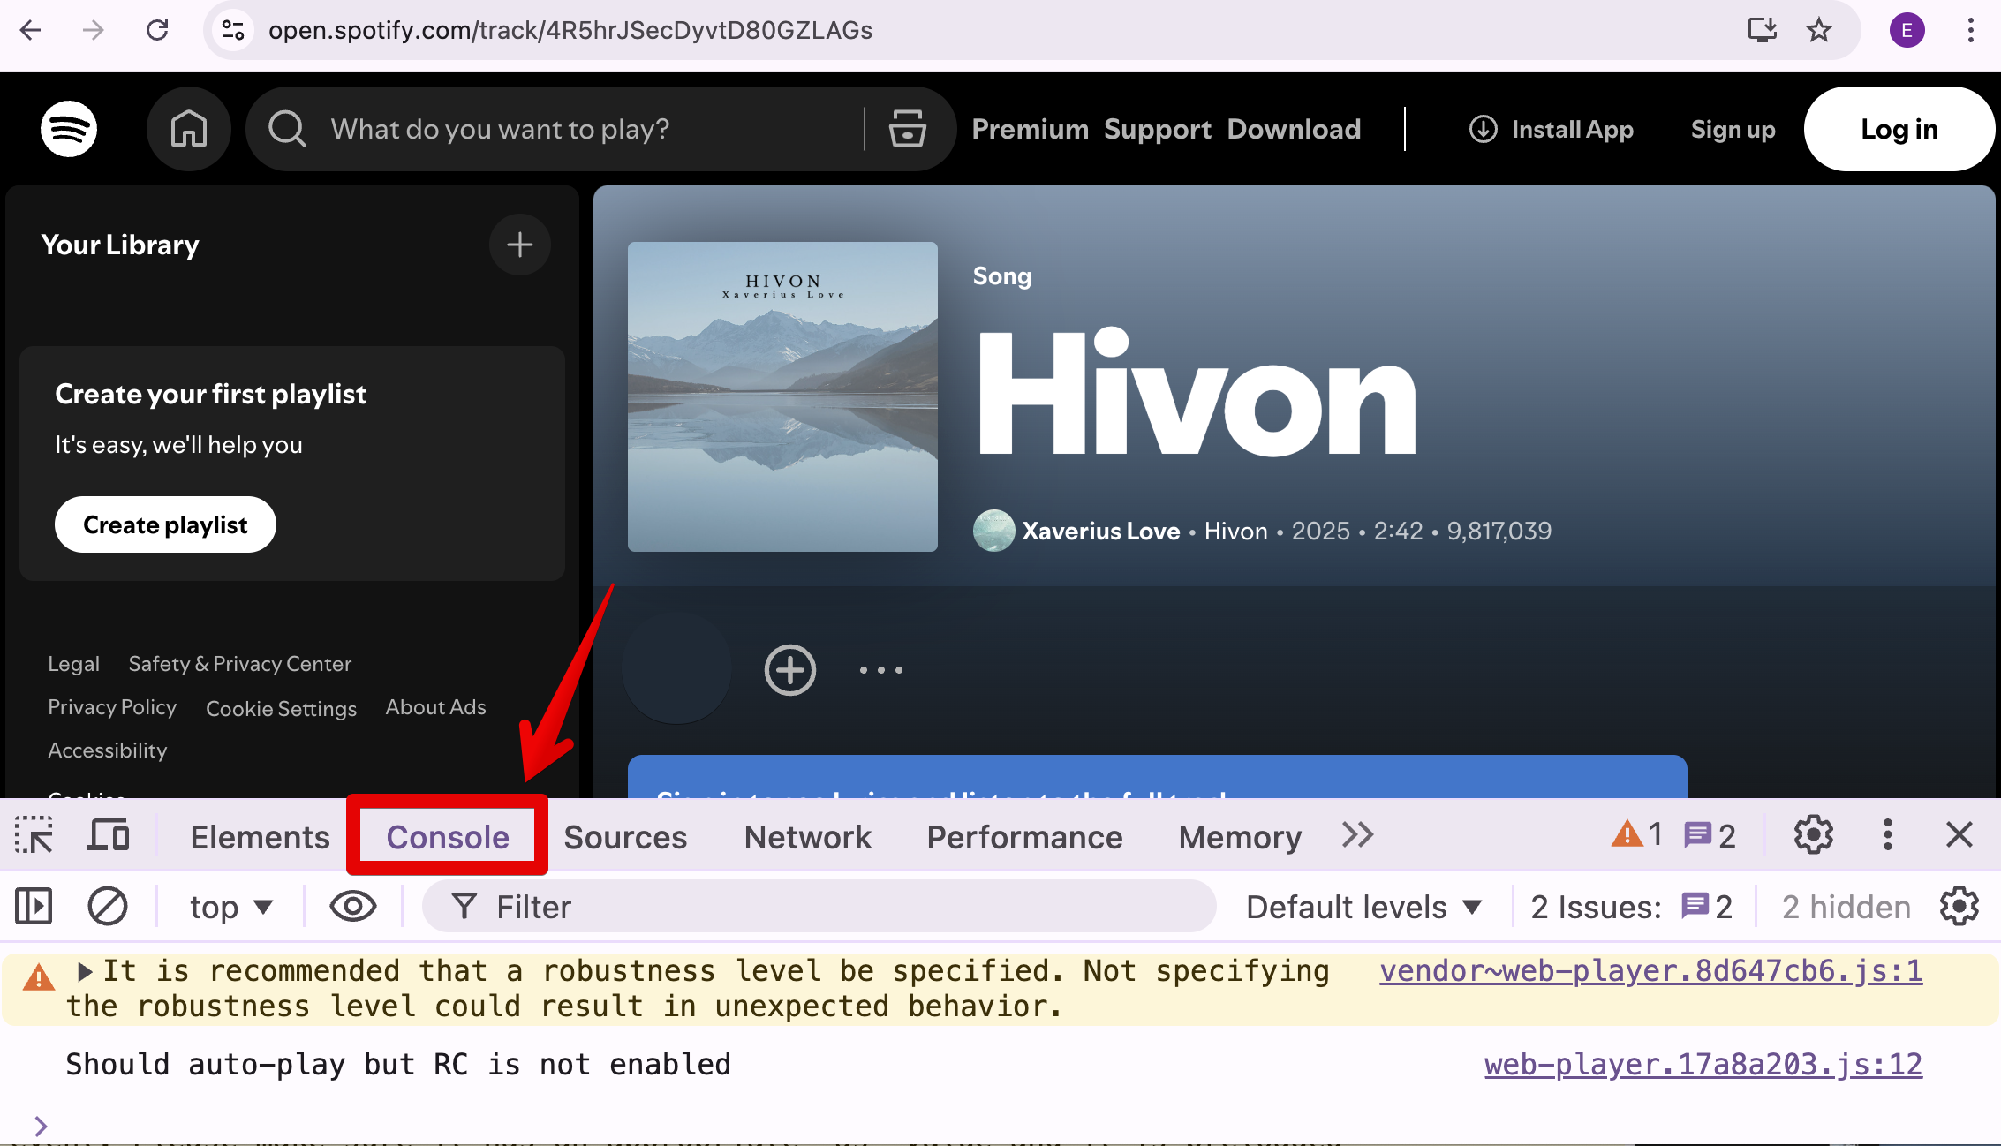Viewport: 2001px width, 1146px height.
Task: Open the Default levels dropdown
Action: point(1363,907)
